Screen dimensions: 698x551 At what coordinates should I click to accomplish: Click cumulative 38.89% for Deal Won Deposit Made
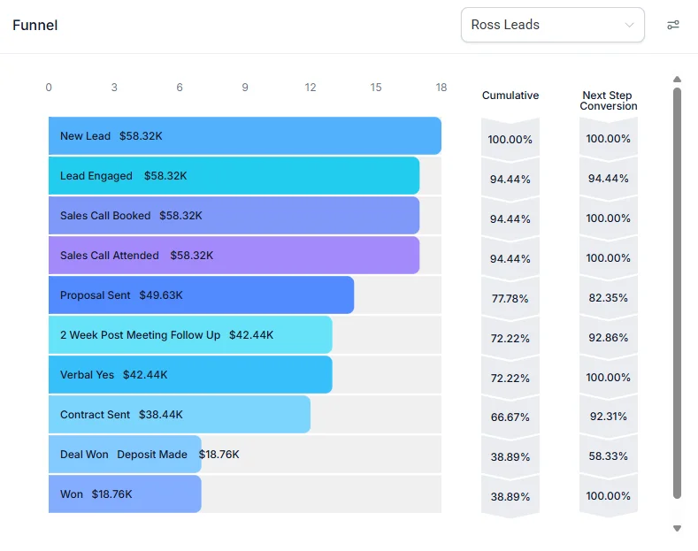(510, 457)
